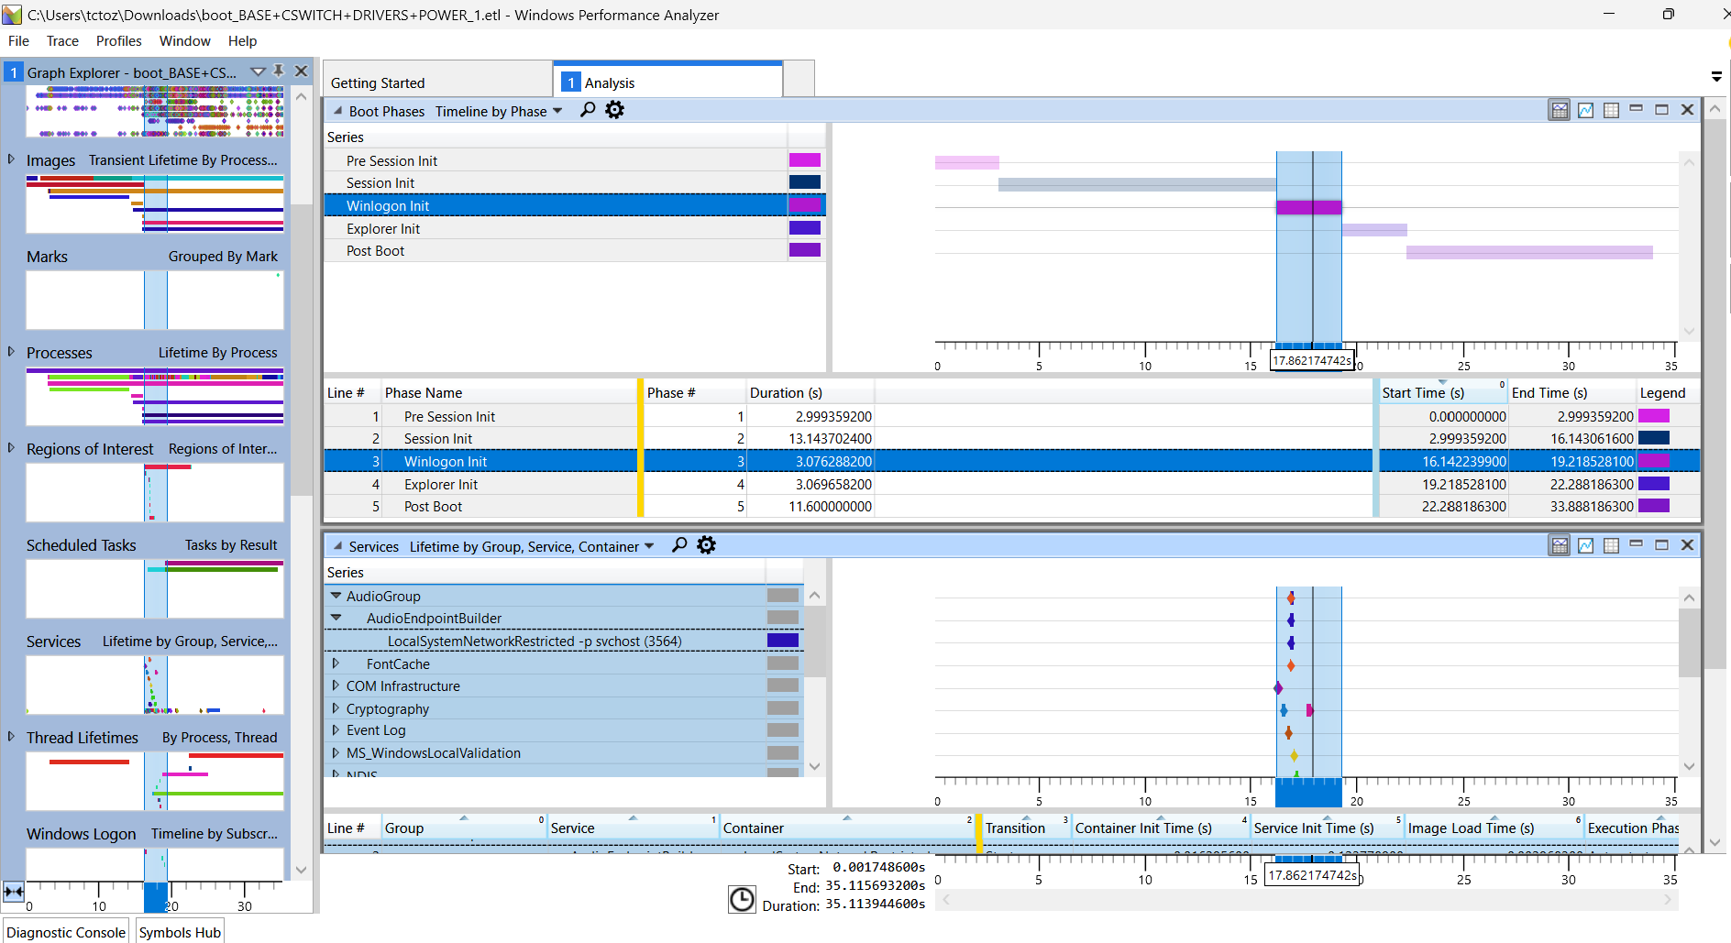Click Session Init series color swatch

(805, 182)
